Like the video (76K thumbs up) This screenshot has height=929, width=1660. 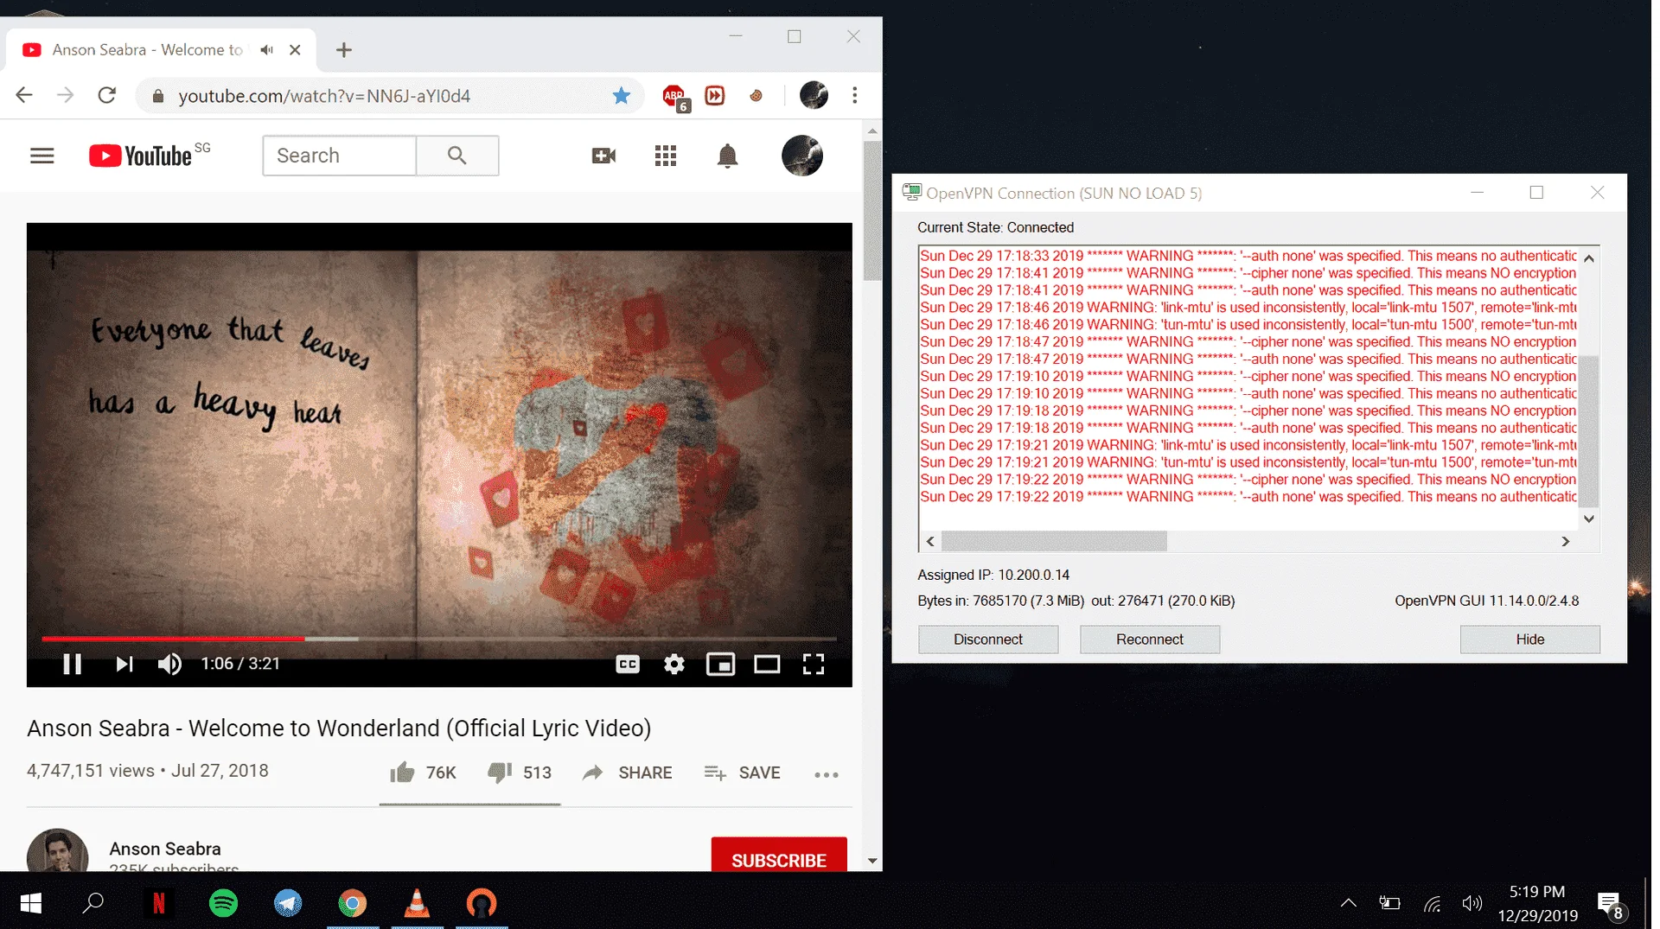423,773
